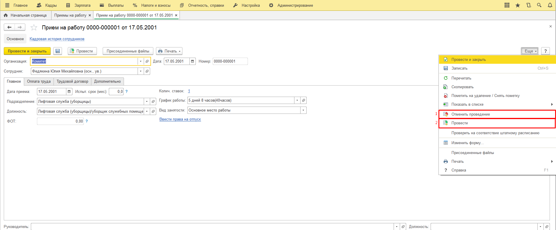Open calendar for Дата приема field
This screenshot has height=230, width=556.
click(x=69, y=92)
